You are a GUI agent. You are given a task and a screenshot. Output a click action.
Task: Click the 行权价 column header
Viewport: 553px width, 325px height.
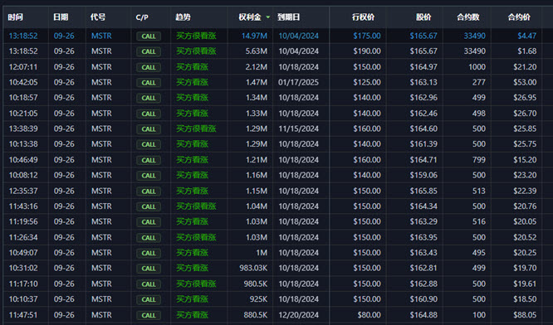point(363,17)
